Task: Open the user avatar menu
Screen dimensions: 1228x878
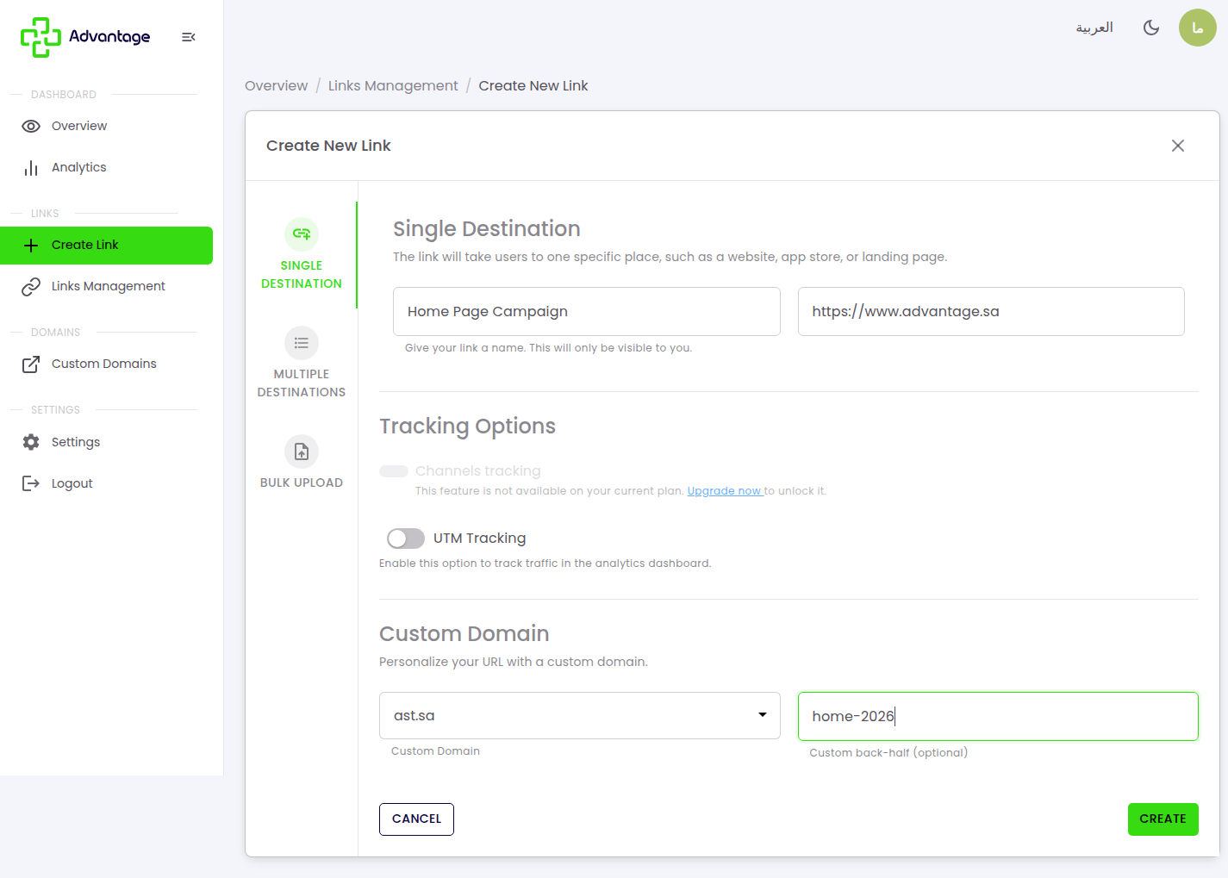Action: 1198,28
